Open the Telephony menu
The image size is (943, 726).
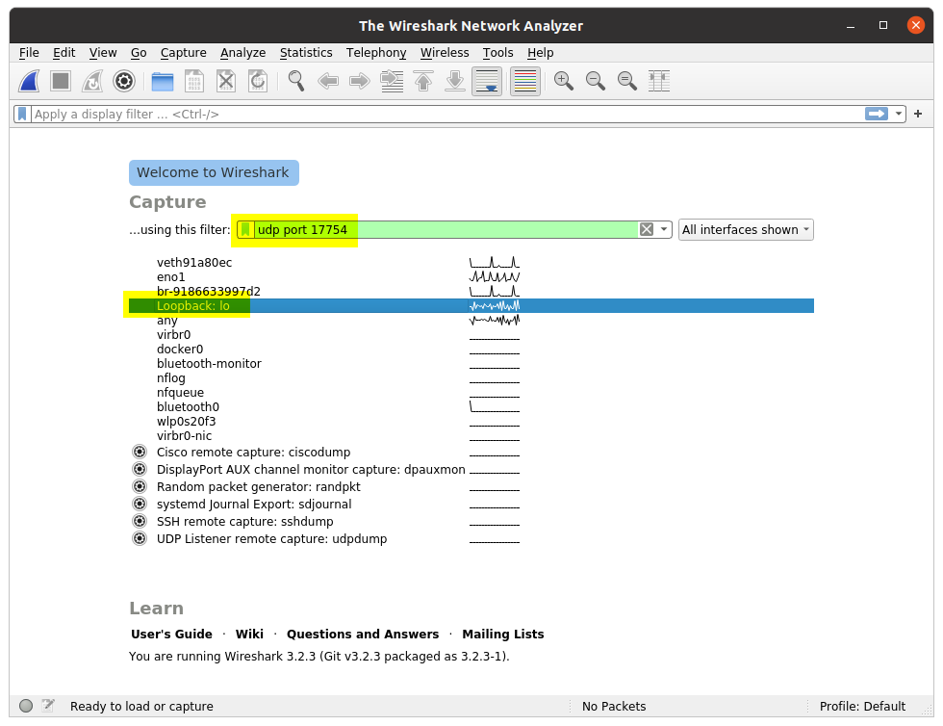[x=376, y=52]
